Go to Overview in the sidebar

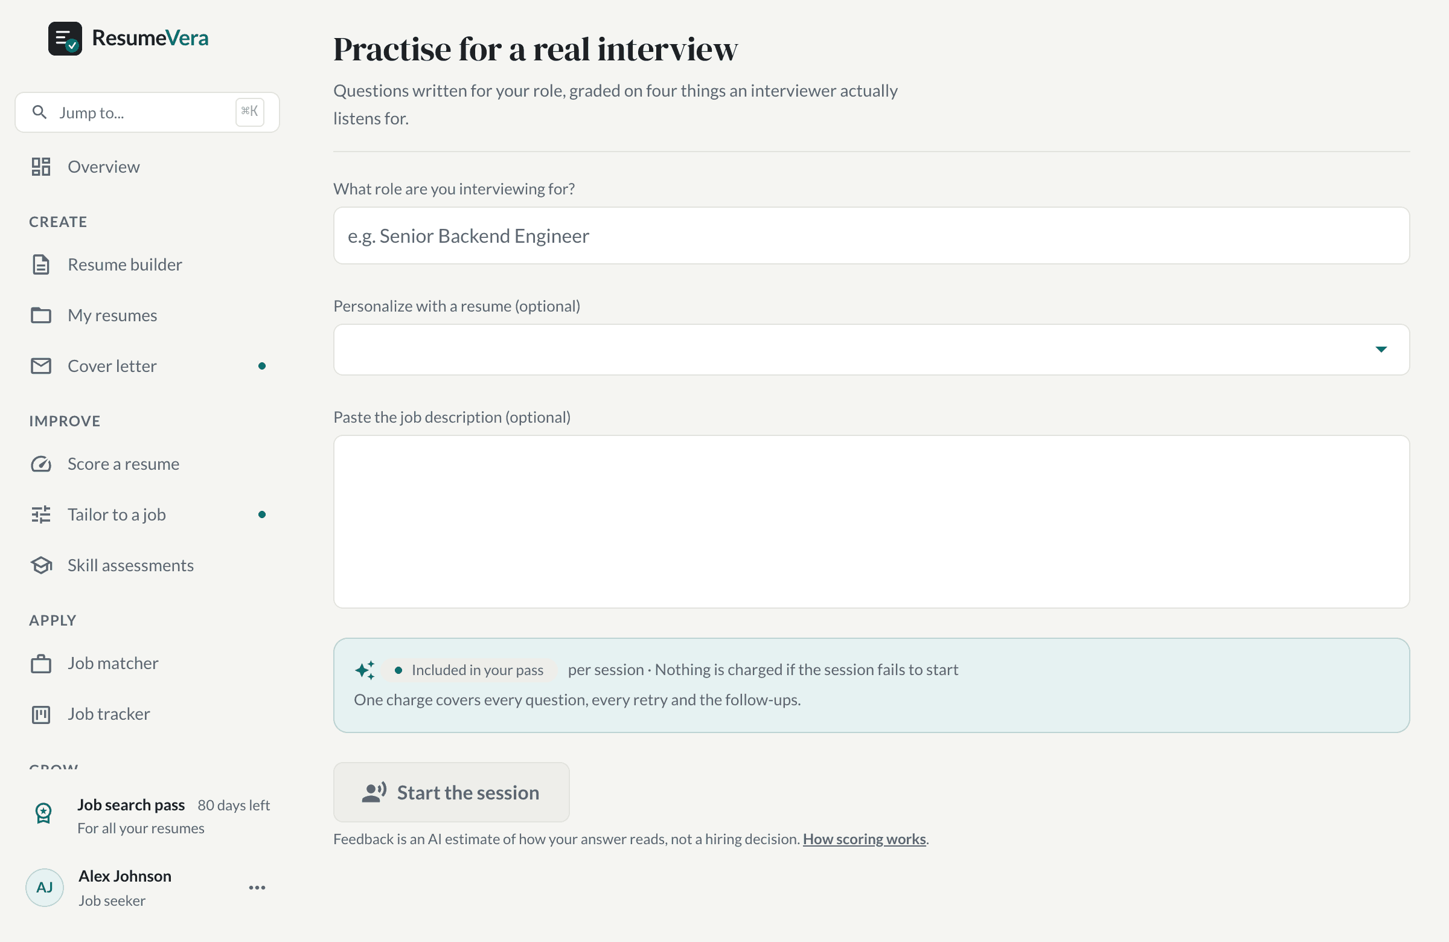(147, 166)
